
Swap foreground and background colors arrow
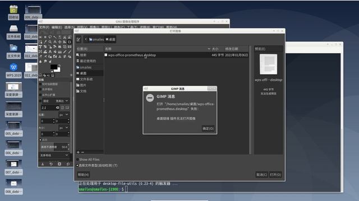click(x=59, y=65)
